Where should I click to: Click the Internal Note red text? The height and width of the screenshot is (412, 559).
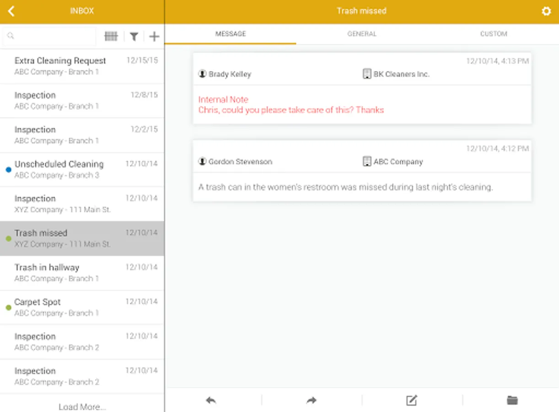click(223, 99)
